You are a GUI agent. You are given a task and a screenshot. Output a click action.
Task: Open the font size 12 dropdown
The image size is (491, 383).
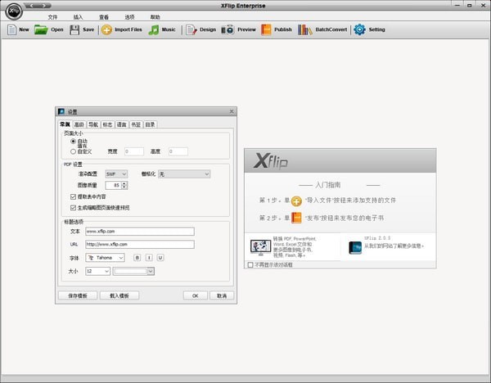pos(97,271)
